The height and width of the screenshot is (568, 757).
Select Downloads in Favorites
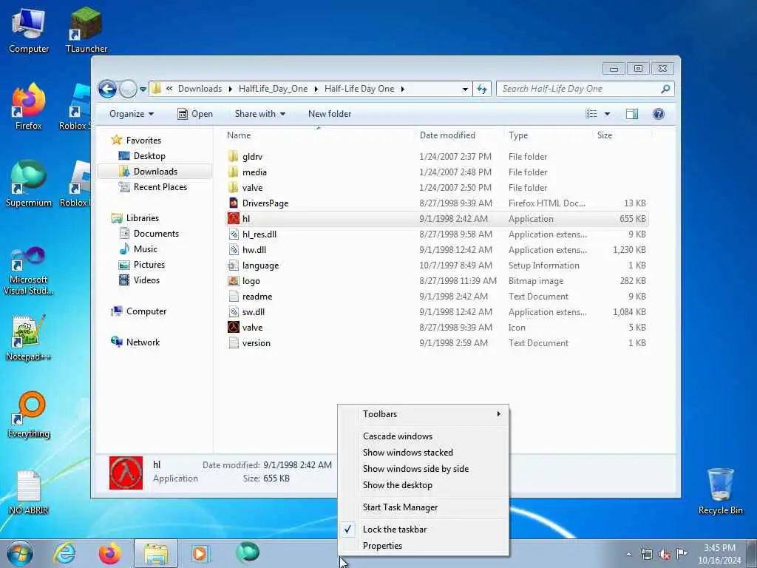[x=155, y=172]
